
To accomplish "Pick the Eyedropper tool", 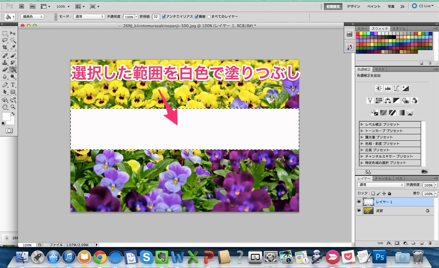I will pos(13,48).
